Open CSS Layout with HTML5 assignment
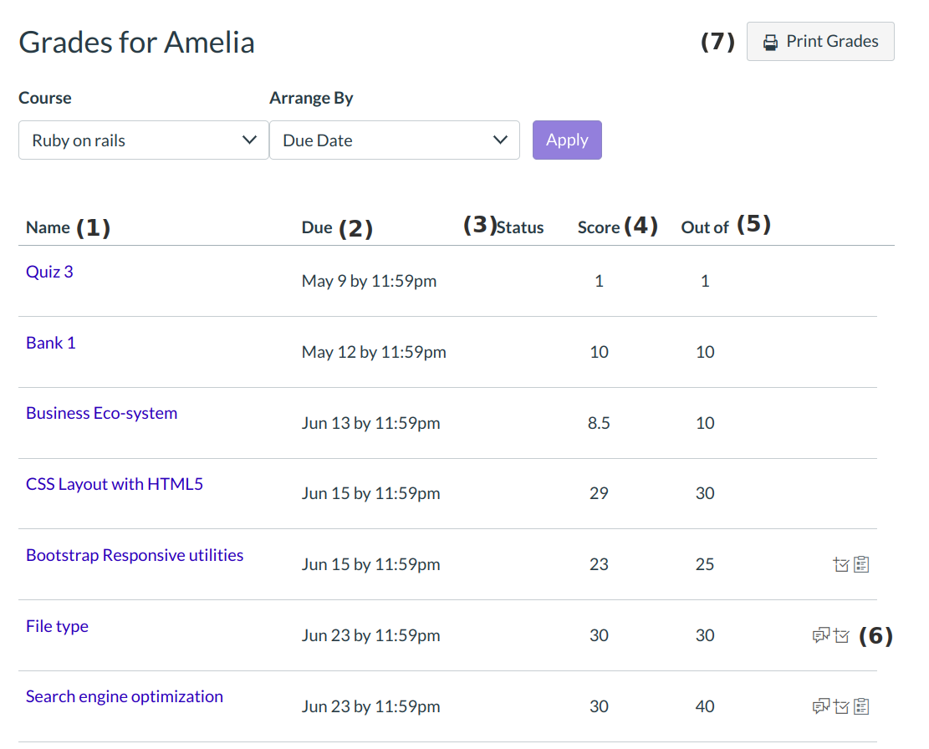 (x=115, y=484)
